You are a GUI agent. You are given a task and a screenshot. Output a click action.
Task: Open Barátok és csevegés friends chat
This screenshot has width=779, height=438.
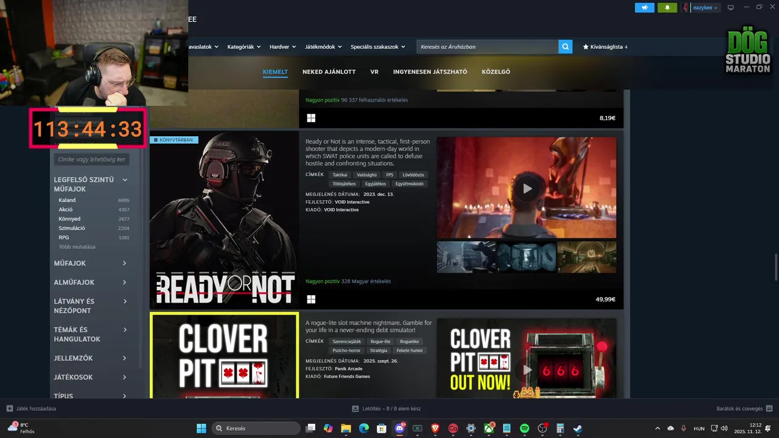tap(744, 409)
